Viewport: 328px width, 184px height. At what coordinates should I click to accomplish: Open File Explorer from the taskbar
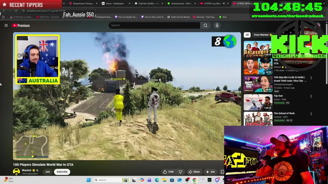coord(164,180)
